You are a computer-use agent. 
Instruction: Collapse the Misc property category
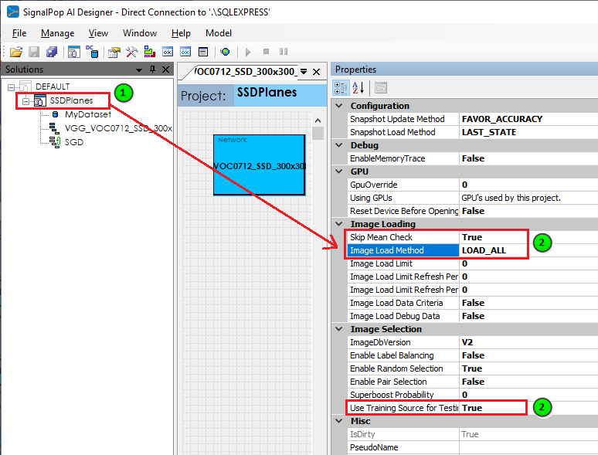click(339, 421)
